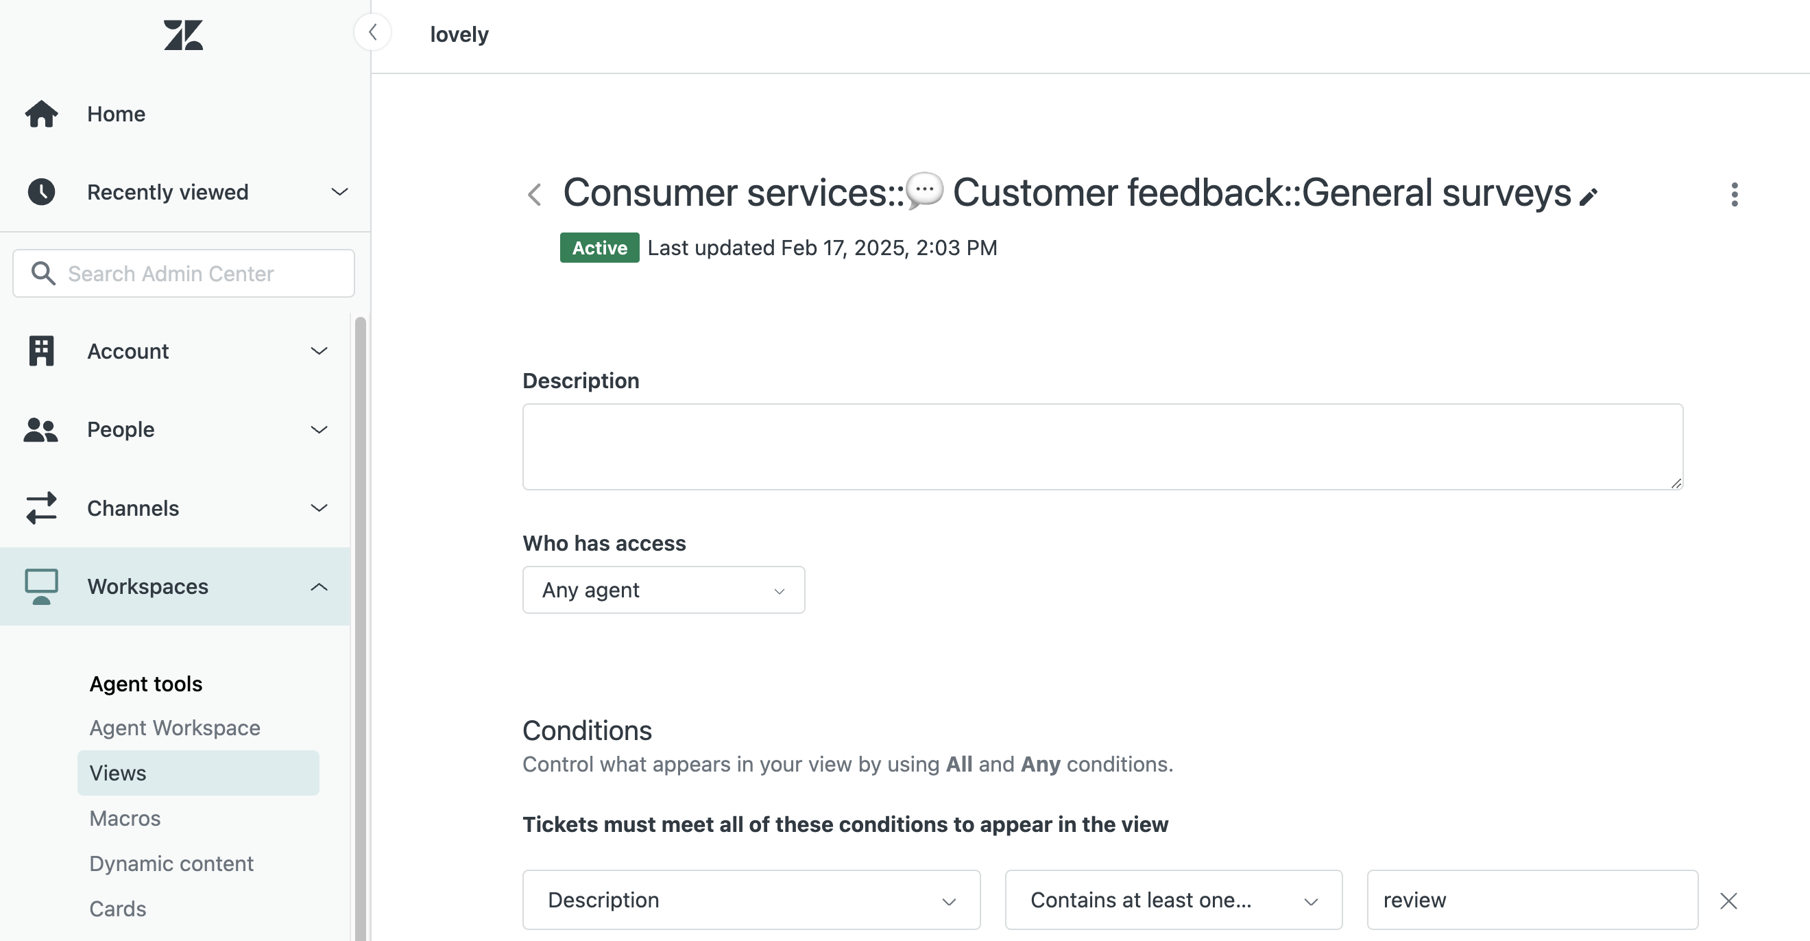The height and width of the screenshot is (941, 1810).
Task: Open the Agent Workspace link
Action: point(175,728)
